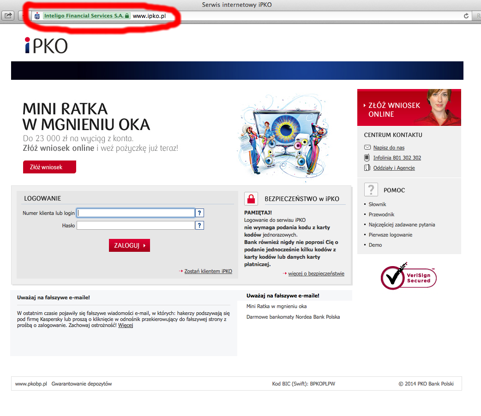Click the Więcej link in the fake e-mail warning
This screenshot has width=481, height=416.
point(126,325)
